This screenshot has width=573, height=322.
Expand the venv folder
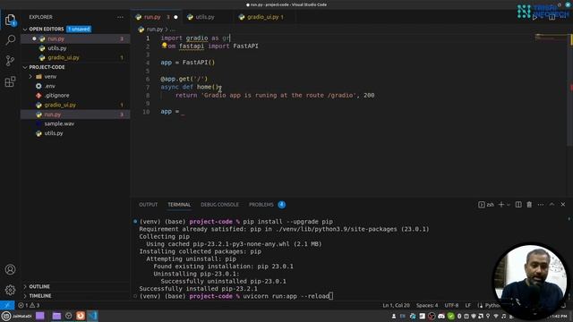point(50,77)
